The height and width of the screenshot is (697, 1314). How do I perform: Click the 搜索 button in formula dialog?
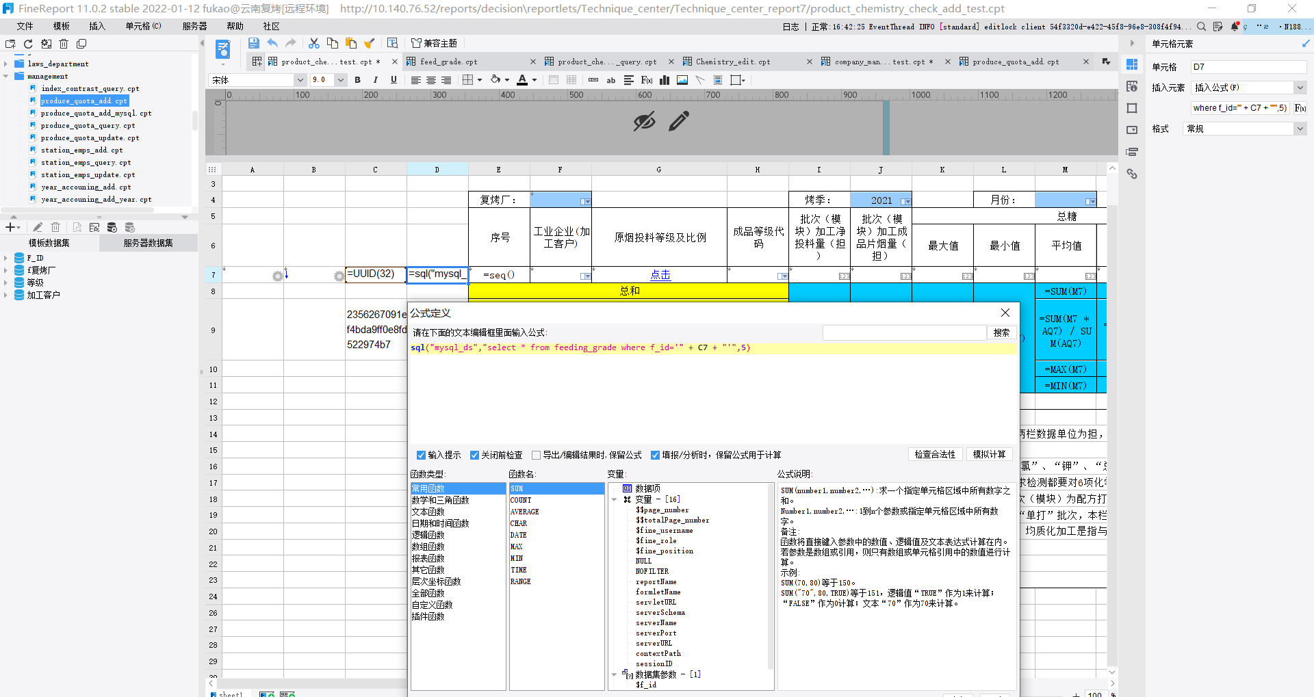1001,332
